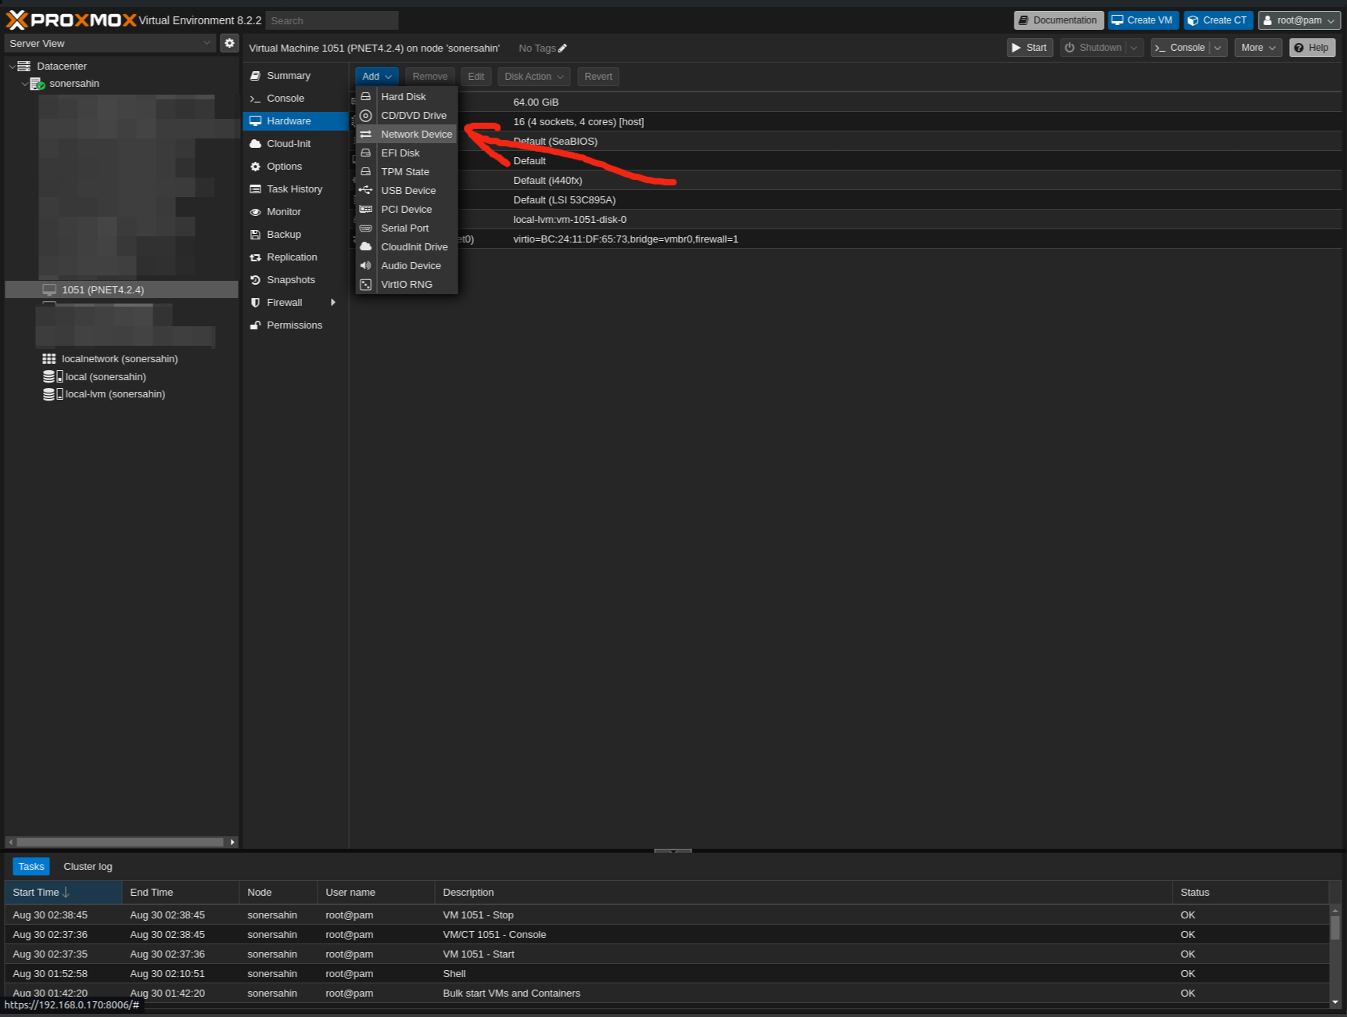Choose Audio Device from Add menu

[x=410, y=266]
